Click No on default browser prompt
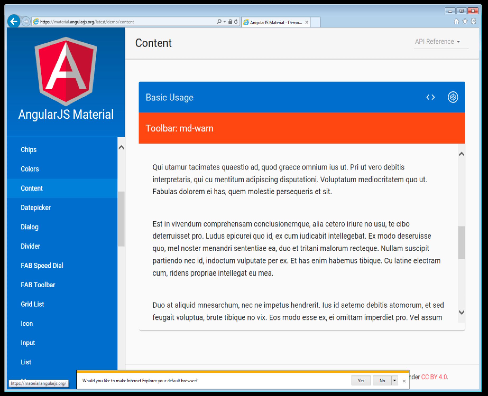Image resolution: width=488 pixels, height=396 pixels. coord(382,380)
